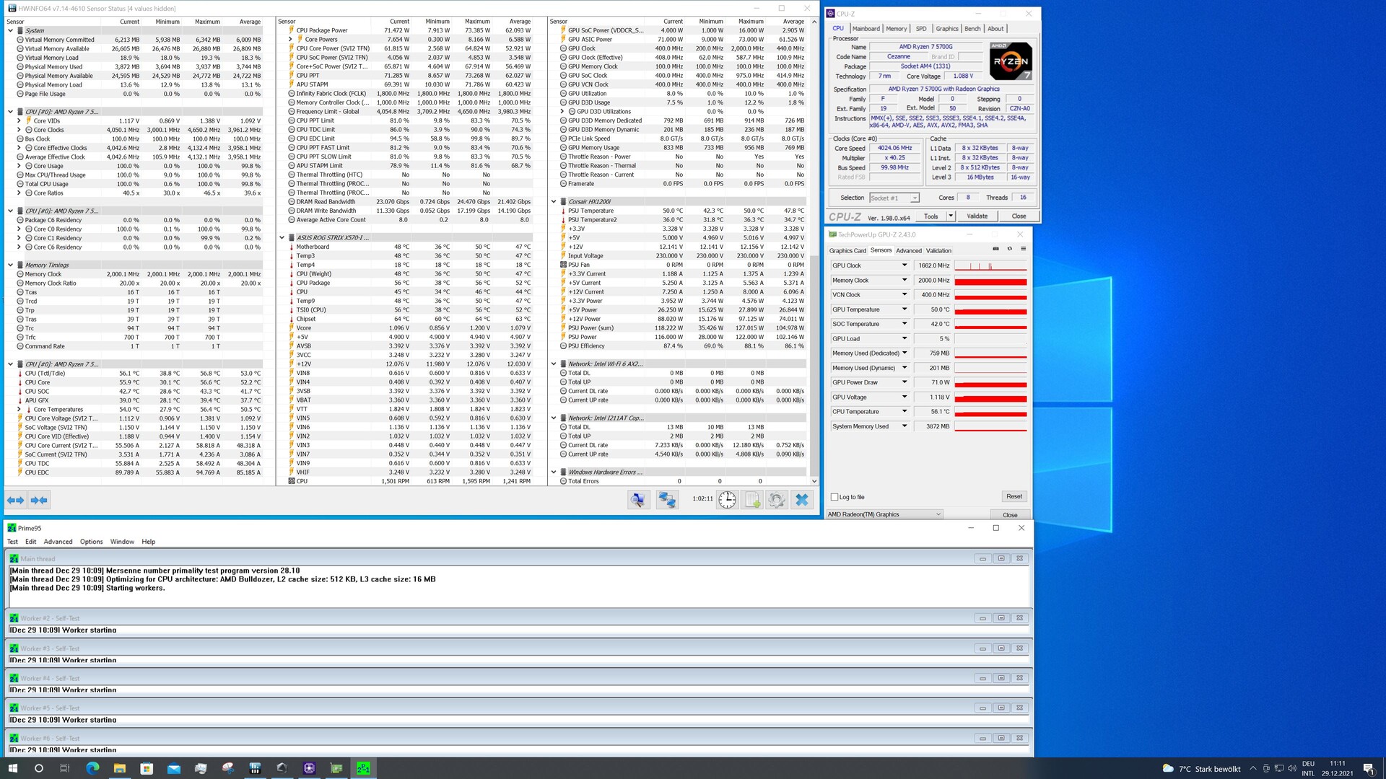Switch to Mainboard tab in CPU-Z
The height and width of the screenshot is (779, 1386).
point(866,29)
